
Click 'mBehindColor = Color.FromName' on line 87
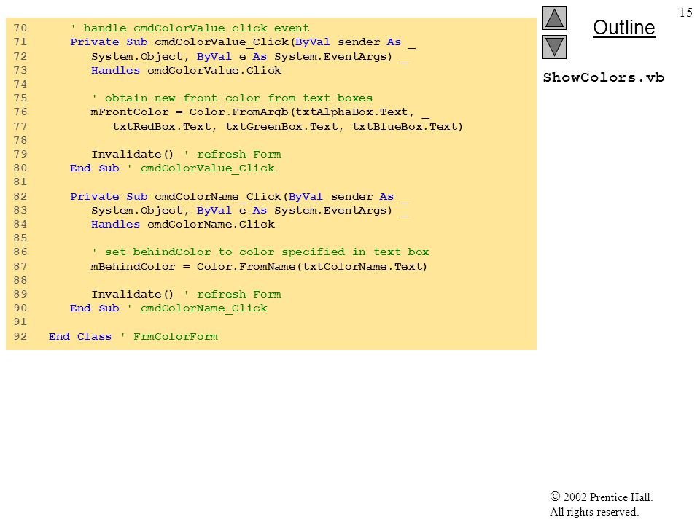(192, 267)
